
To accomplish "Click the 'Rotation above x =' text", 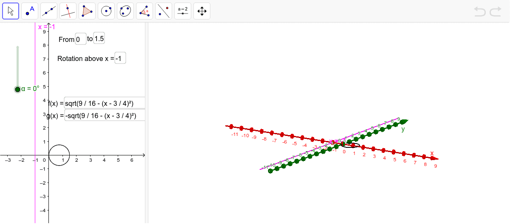I will (85, 58).
